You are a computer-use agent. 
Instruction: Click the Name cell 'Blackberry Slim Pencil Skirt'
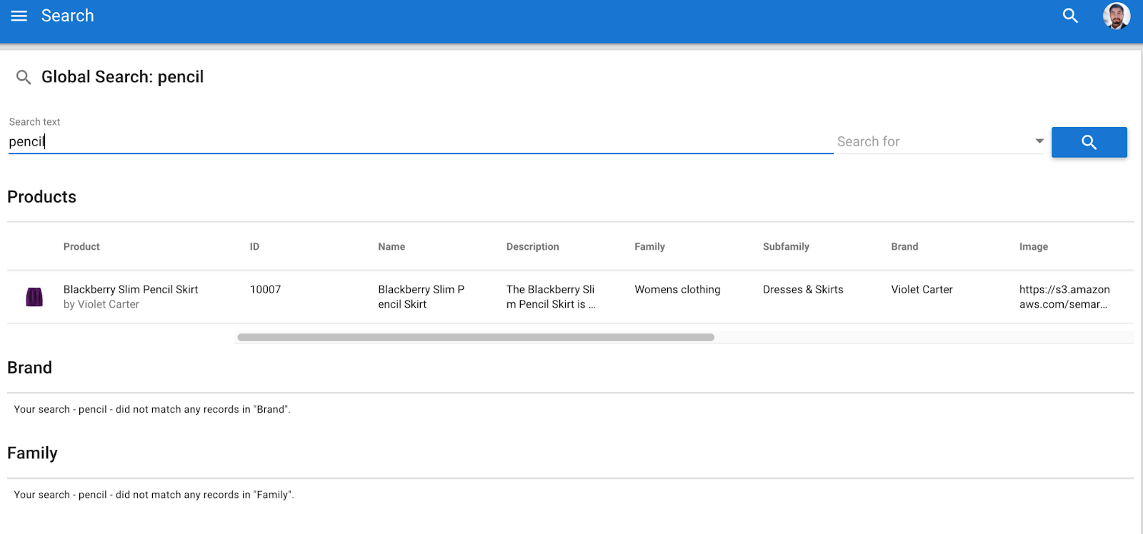pyautogui.click(x=421, y=296)
